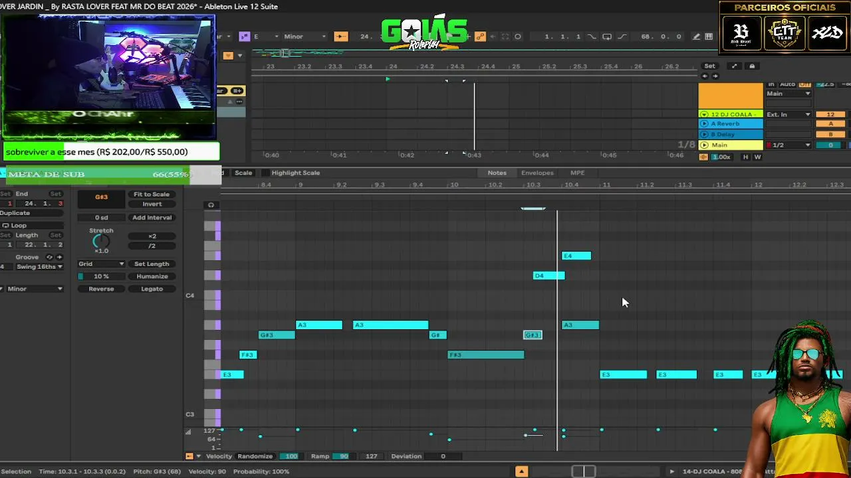Toggle the orange Follow playback icon
The width and height of the screenshot is (851, 478).
tap(340, 37)
